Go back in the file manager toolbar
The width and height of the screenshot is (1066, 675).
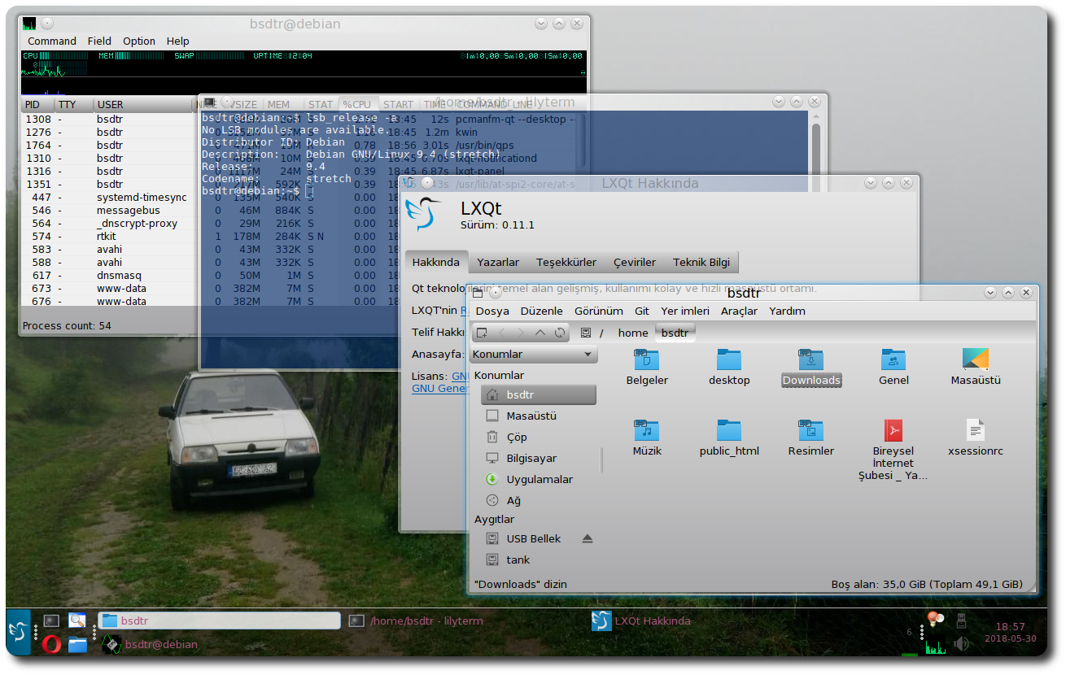(501, 333)
